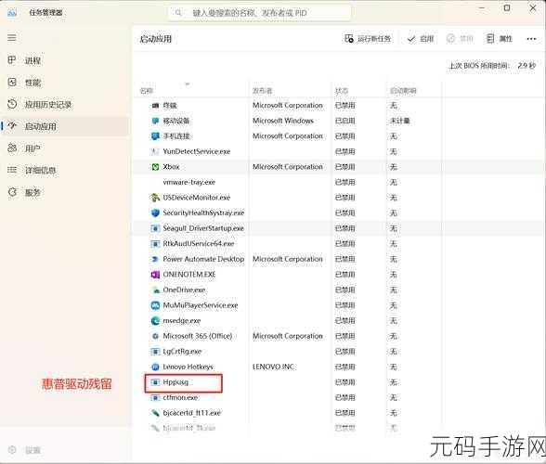Click the 上次 BIOS 所用时间 label
The height and width of the screenshot is (464, 546).
point(479,66)
